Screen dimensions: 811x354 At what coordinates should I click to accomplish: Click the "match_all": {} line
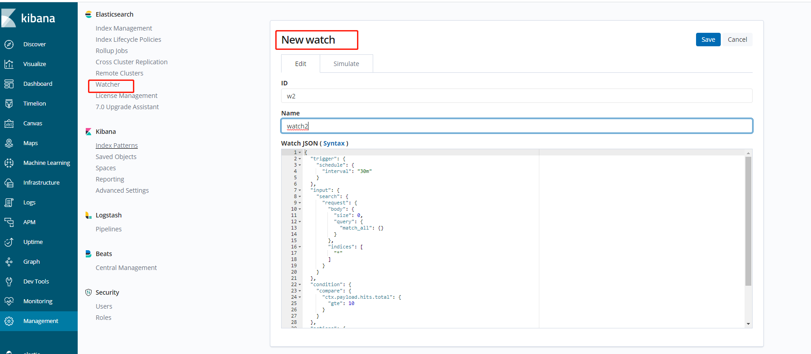tap(361, 228)
